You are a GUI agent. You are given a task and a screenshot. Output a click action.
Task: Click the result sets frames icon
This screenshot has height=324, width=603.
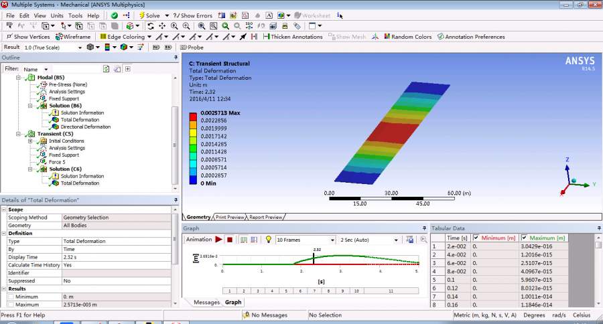click(x=254, y=240)
